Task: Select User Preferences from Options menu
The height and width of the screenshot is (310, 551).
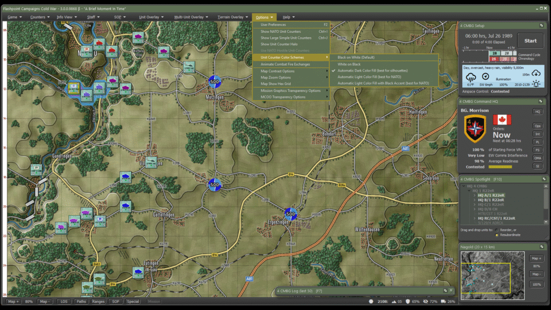Action: coord(273,25)
